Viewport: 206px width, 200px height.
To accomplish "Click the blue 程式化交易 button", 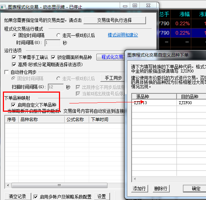I will pos(111,57).
